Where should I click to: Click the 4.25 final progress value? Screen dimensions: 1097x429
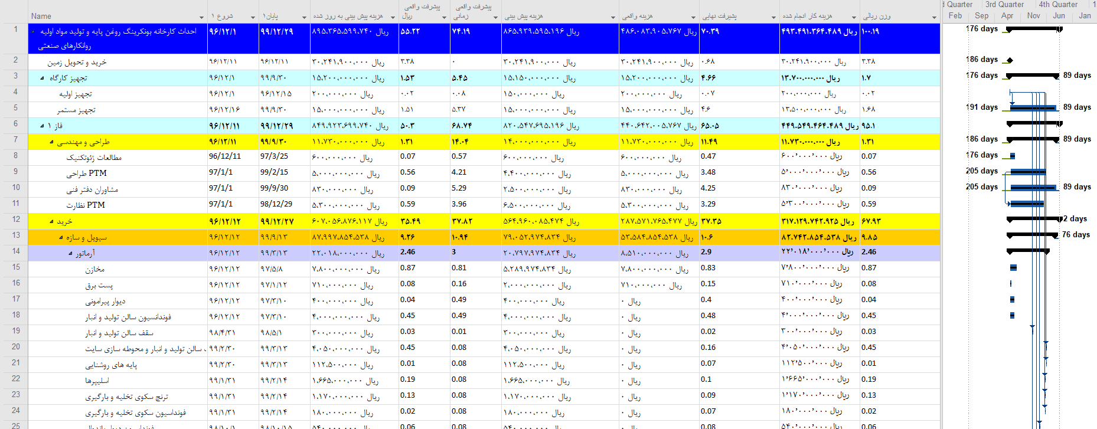[708, 188]
